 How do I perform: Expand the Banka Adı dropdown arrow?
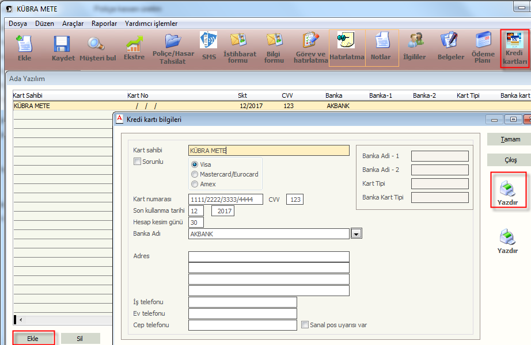[x=356, y=233]
